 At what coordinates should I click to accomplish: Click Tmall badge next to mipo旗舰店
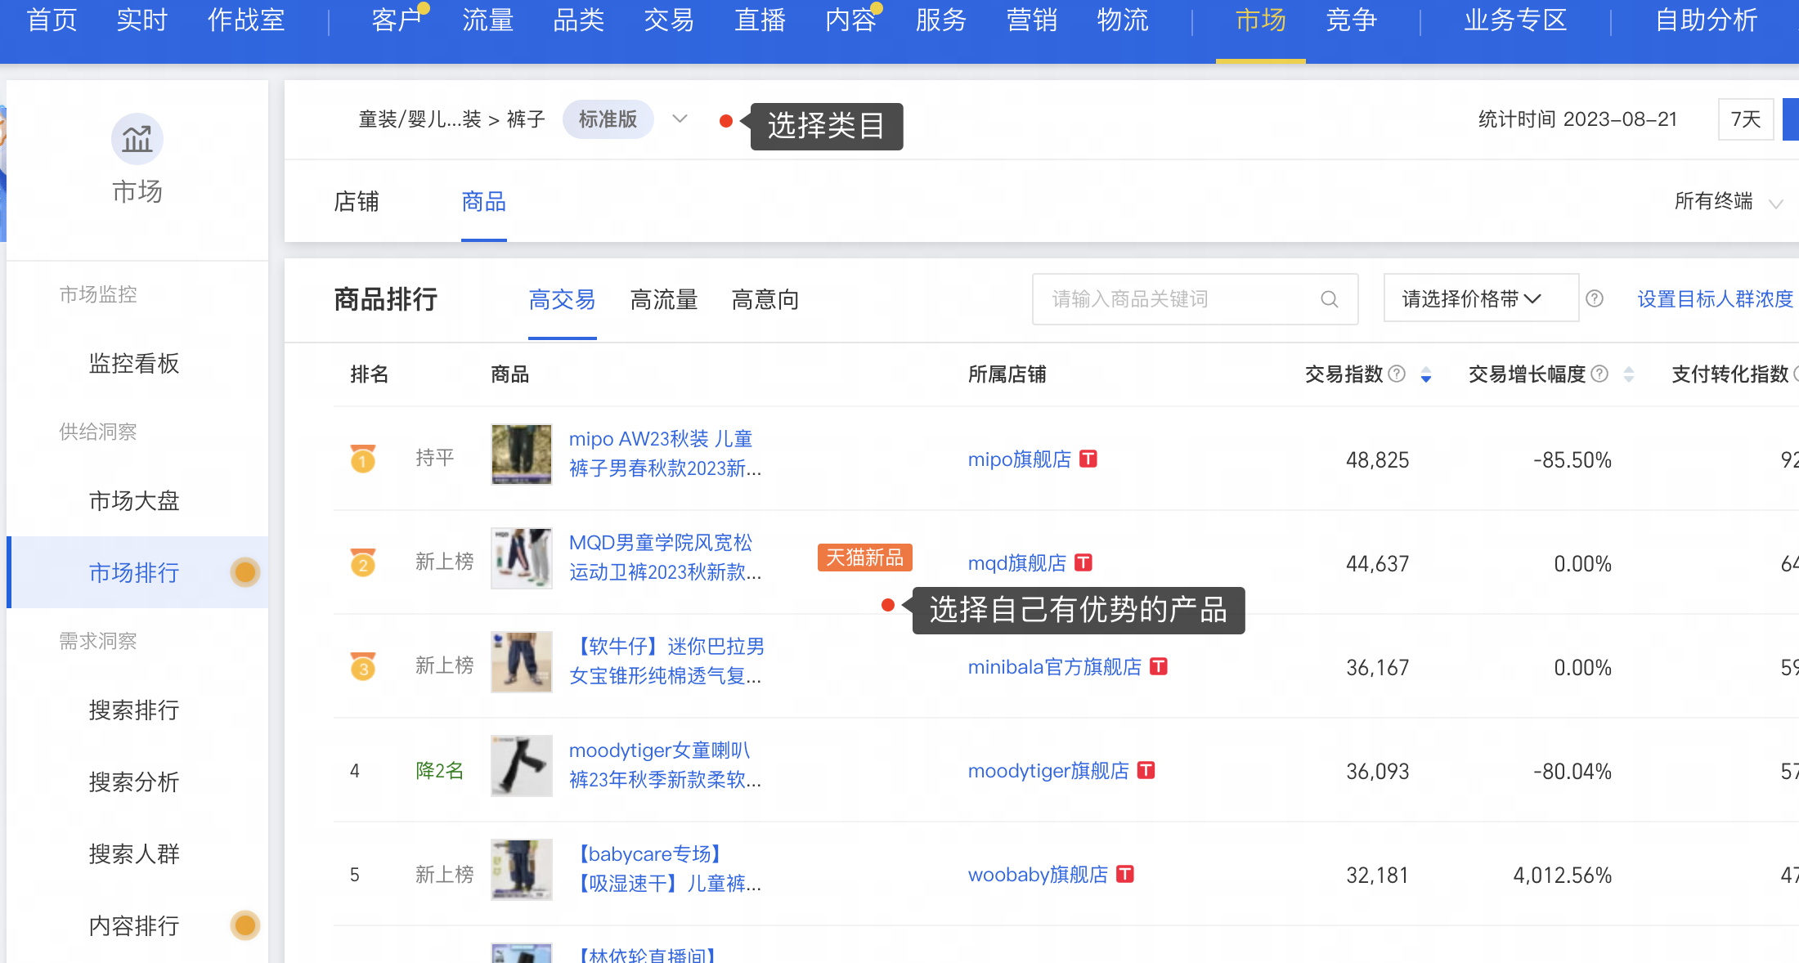point(1088,459)
